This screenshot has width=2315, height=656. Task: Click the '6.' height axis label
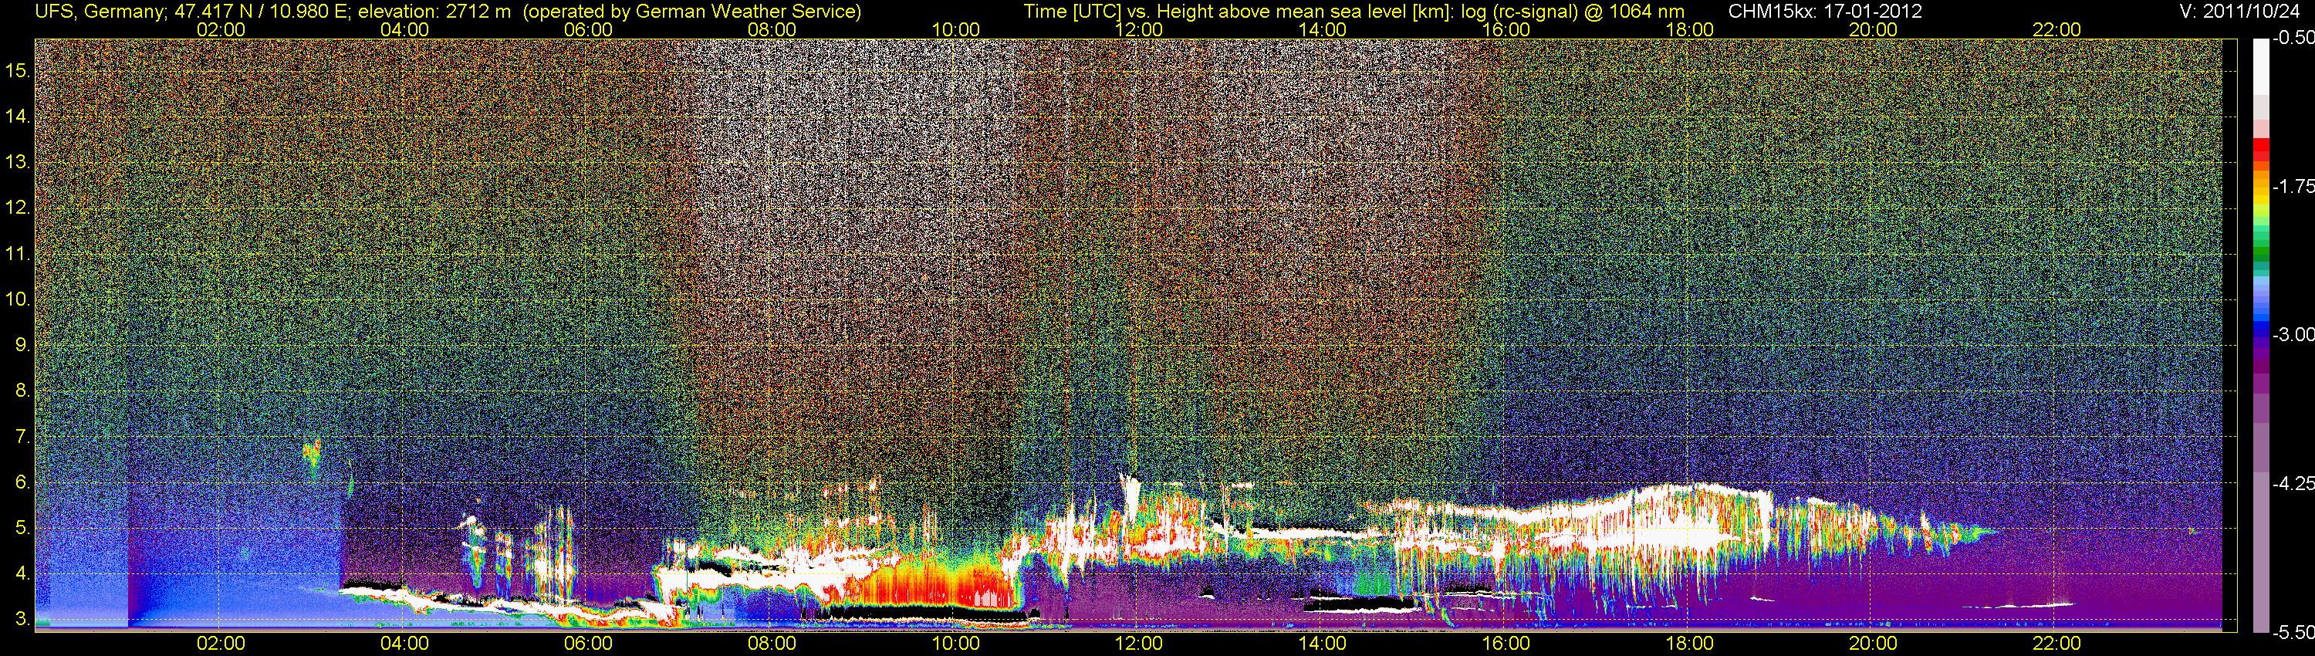(x=23, y=482)
